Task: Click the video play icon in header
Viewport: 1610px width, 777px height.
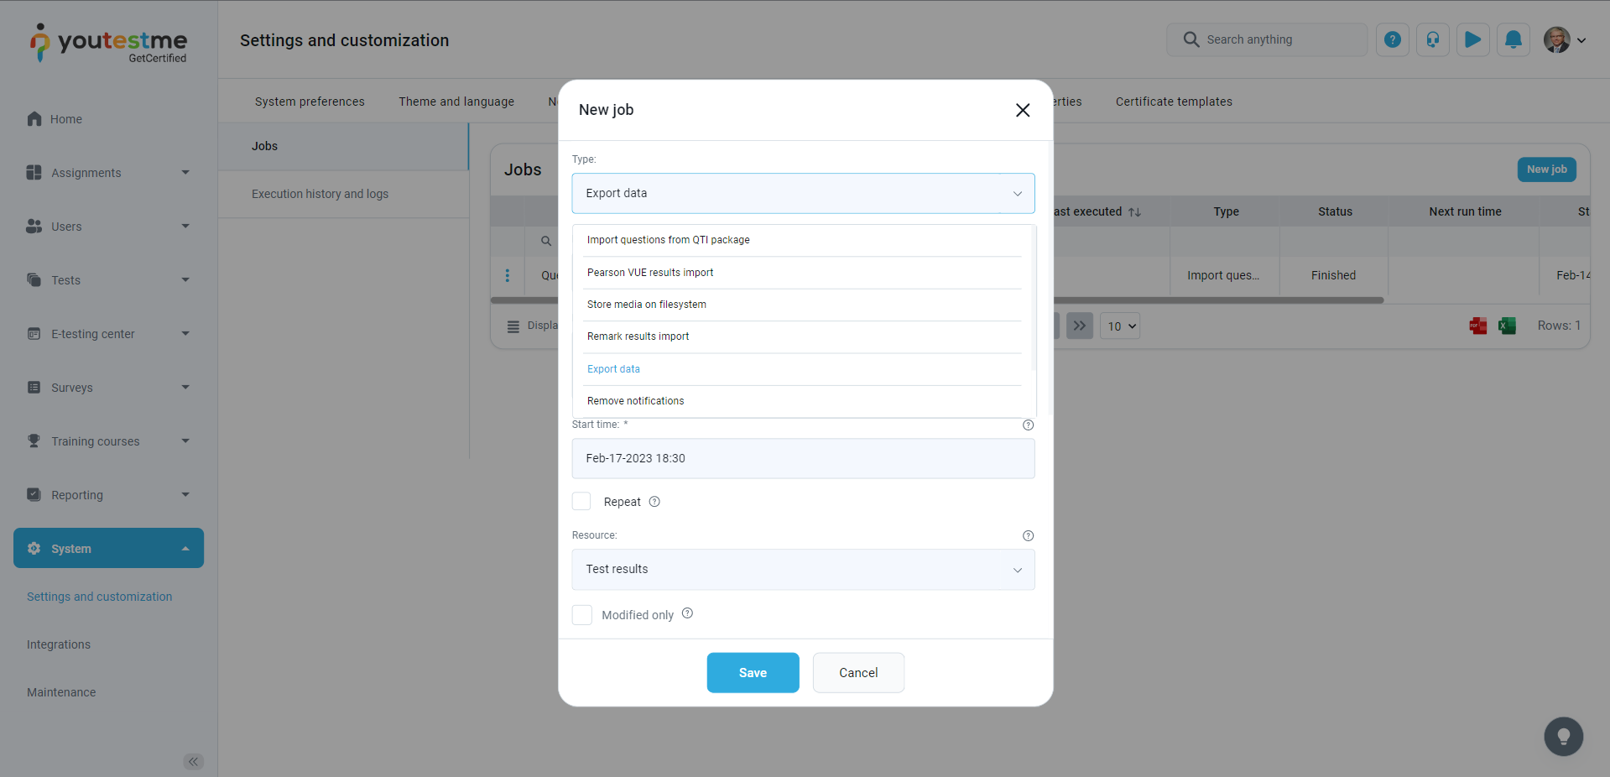Action: click(x=1472, y=39)
